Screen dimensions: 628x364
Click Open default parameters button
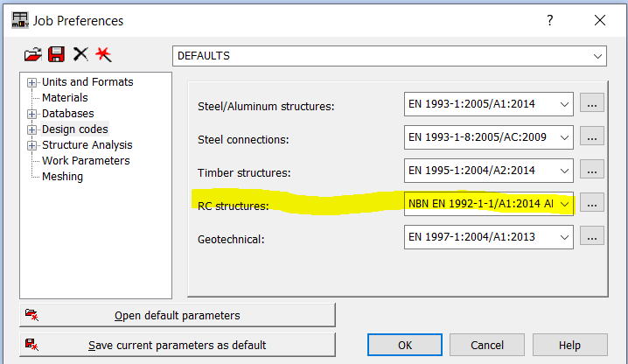(177, 315)
